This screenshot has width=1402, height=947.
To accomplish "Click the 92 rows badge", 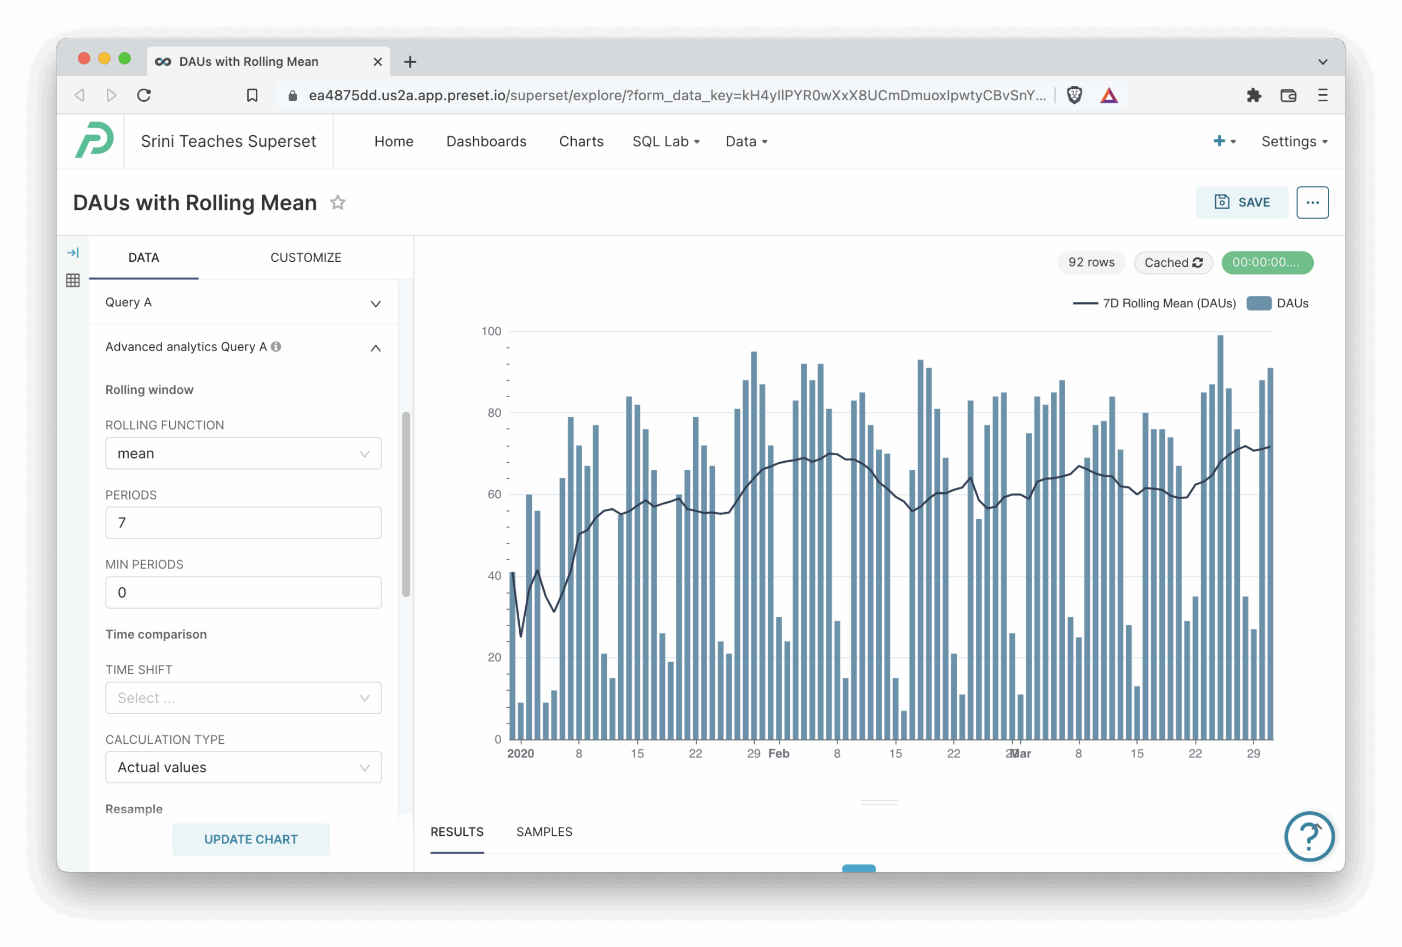I will tap(1091, 262).
